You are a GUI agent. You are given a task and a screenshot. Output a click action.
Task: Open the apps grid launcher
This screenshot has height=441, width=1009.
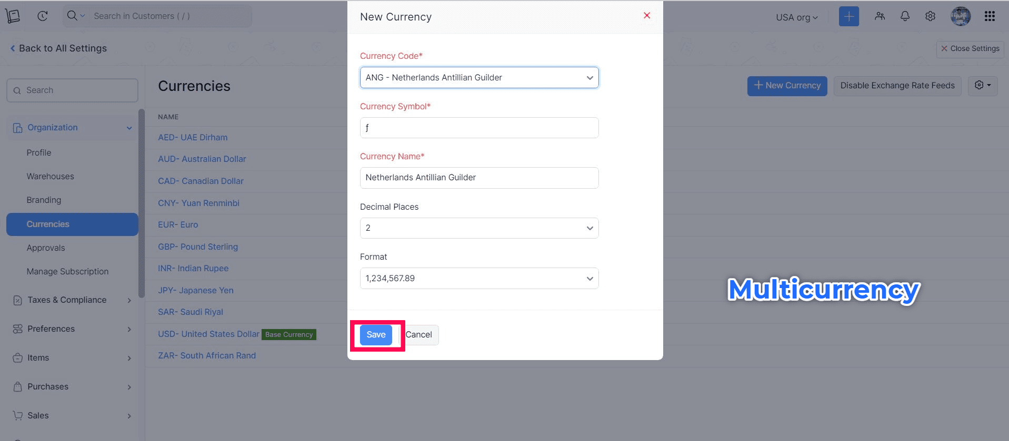[990, 16]
